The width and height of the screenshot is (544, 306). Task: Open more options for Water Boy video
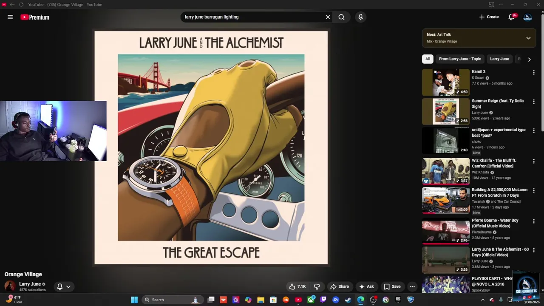pyautogui.click(x=534, y=221)
